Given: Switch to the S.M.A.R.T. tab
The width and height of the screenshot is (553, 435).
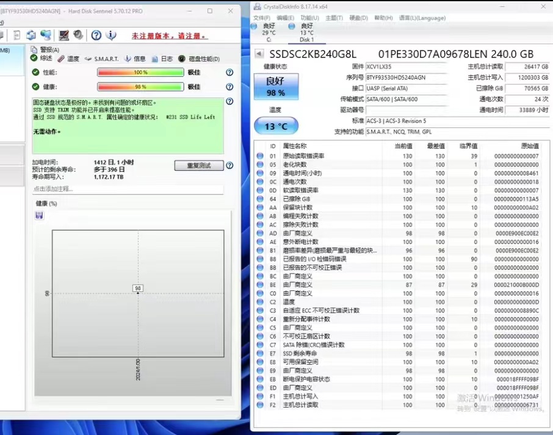Looking at the screenshot, I should (102, 59).
